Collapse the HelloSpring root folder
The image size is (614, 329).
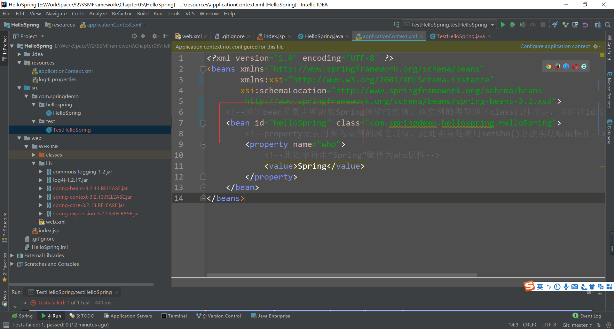coord(12,46)
